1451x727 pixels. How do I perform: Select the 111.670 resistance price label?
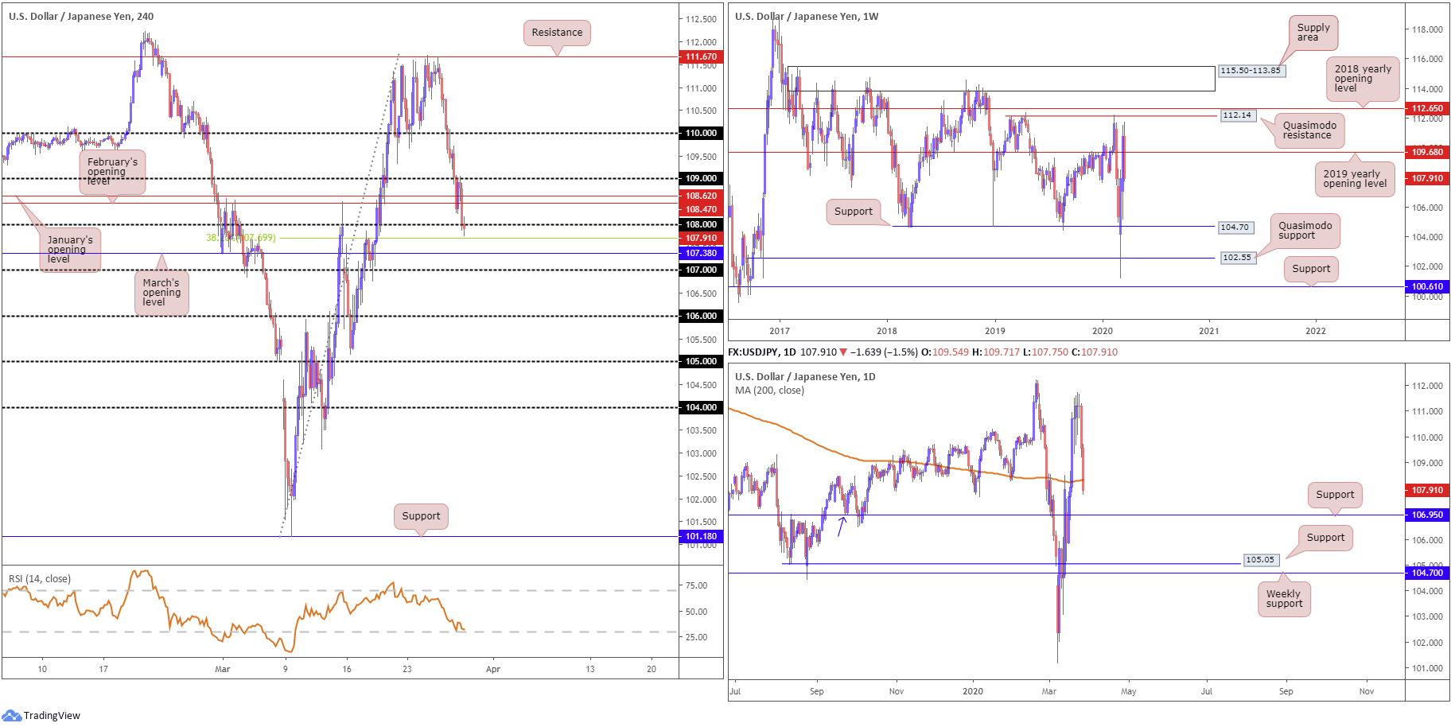(x=701, y=56)
